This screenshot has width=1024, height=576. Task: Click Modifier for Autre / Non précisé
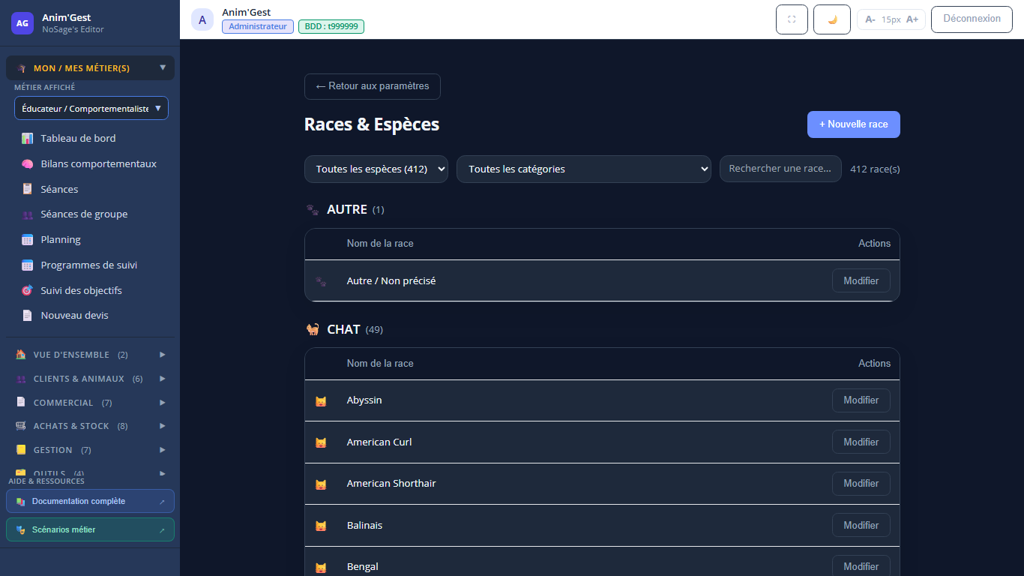pos(861,280)
